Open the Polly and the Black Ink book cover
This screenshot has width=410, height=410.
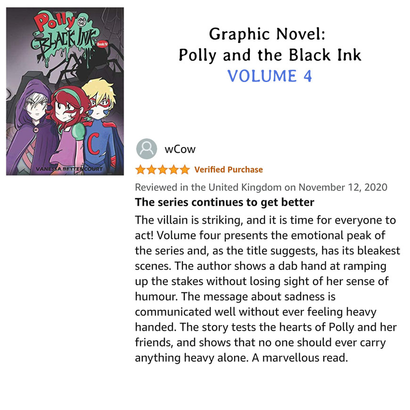click(65, 91)
